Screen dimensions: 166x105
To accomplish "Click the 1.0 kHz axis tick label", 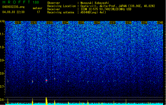I will pyautogui.click(x=2, y=47).
